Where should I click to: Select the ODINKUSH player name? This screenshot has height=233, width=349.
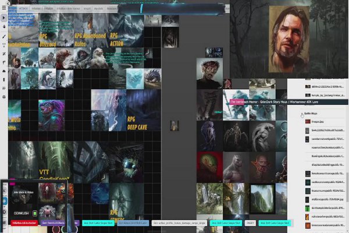(21, 213)
